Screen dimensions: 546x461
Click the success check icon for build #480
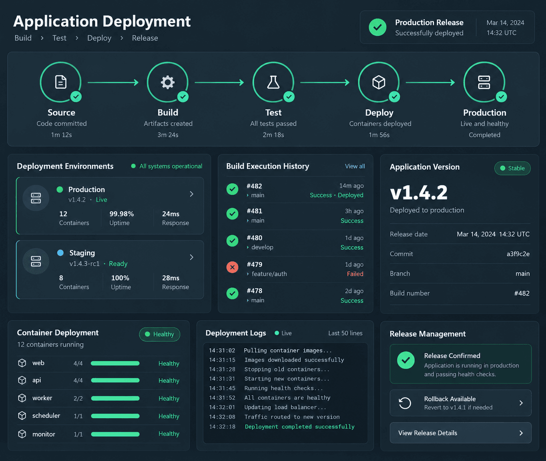(x=232, y=241)
